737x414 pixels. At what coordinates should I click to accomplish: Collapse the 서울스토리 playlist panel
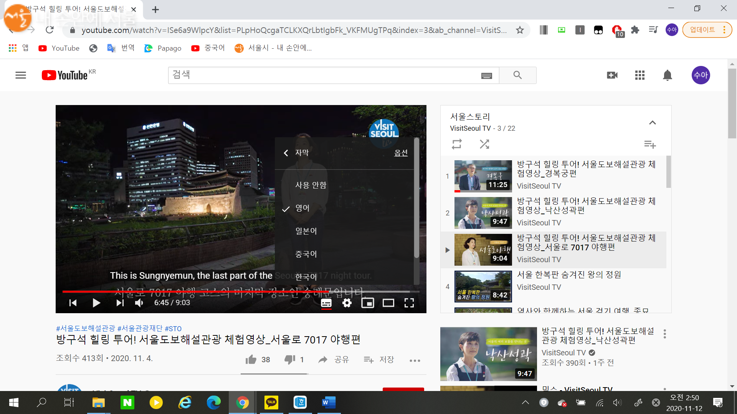click(x=652, y=123)
